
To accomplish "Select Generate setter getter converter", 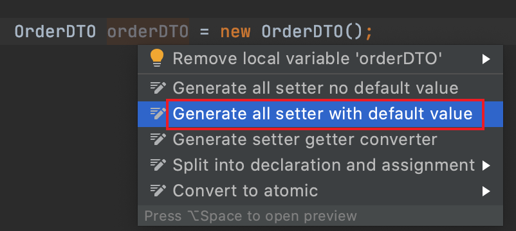I will (320, 139).
